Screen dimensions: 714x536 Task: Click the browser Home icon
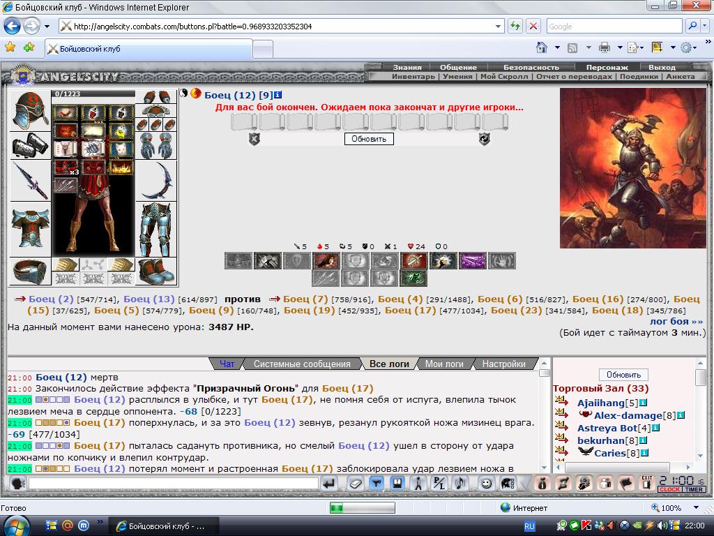click(x=542, y=47)
